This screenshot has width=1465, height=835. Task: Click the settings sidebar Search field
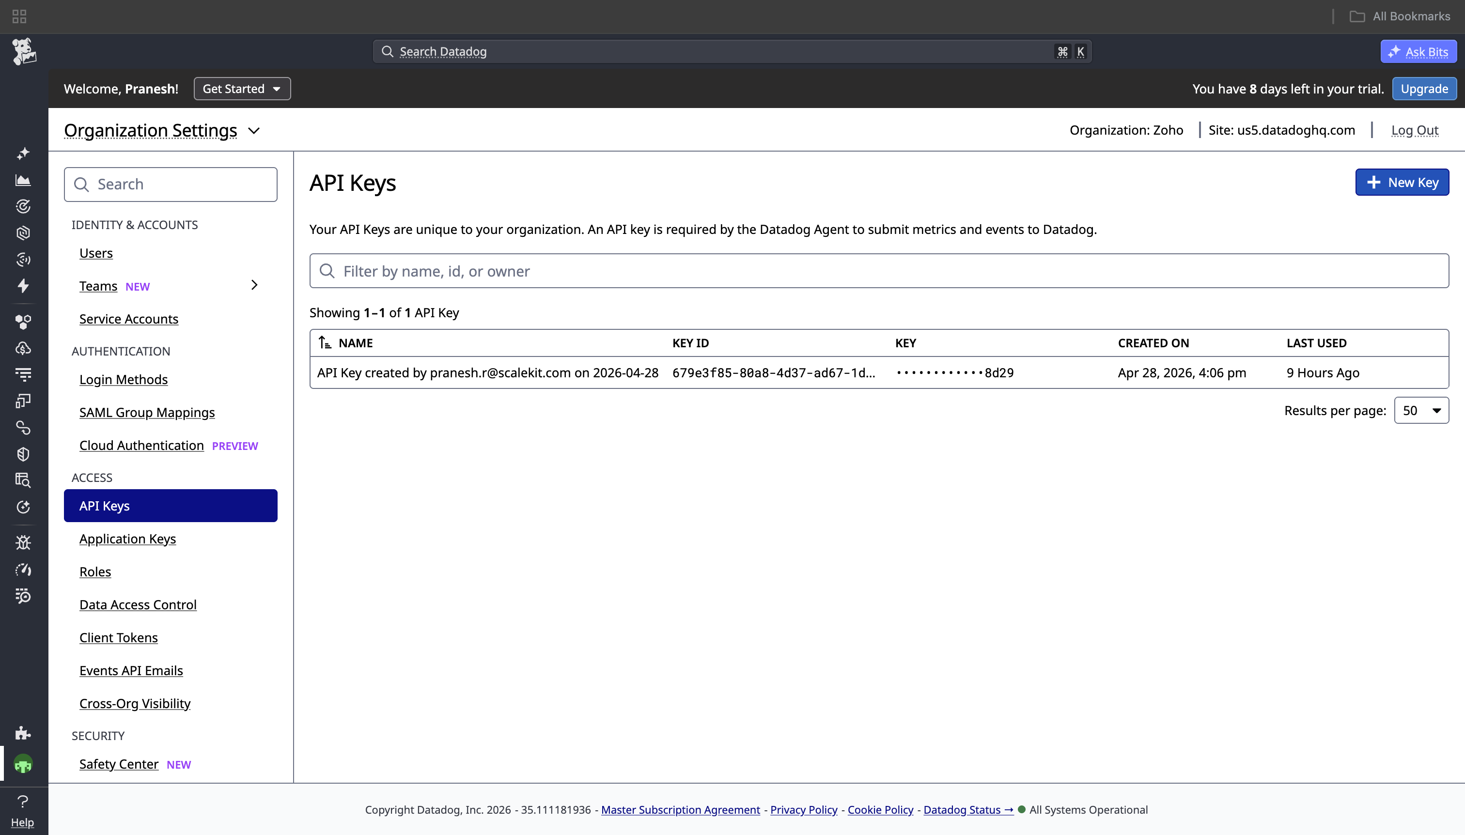[x=171, y=184]
